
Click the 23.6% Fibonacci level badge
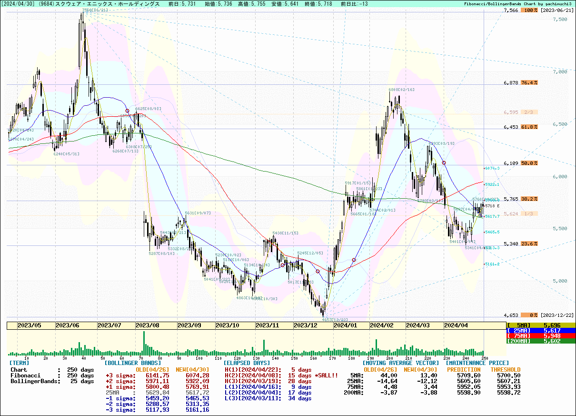coord(529,244)
